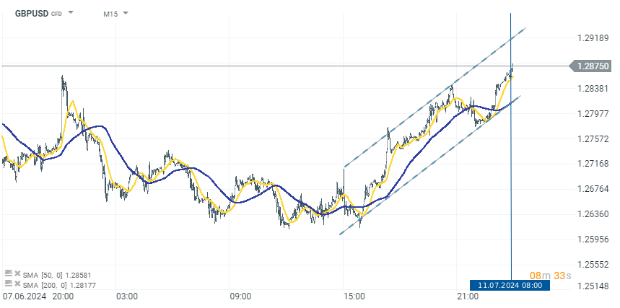Remove the SMA 50 indicator

pyautogui.click(x=17, y=274)
